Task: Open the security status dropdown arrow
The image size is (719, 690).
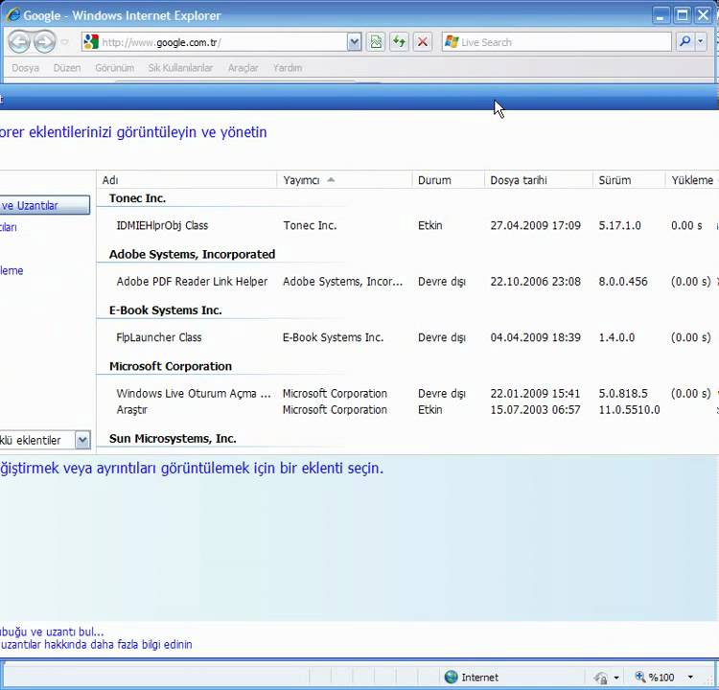Action: pyautogui.click(x=616, y=678)
